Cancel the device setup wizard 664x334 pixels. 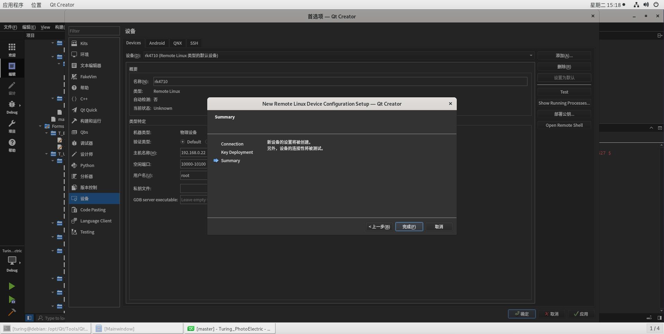coord(439,227)
